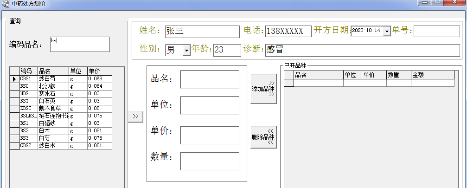Click the 金额 column header

(432, 75)
